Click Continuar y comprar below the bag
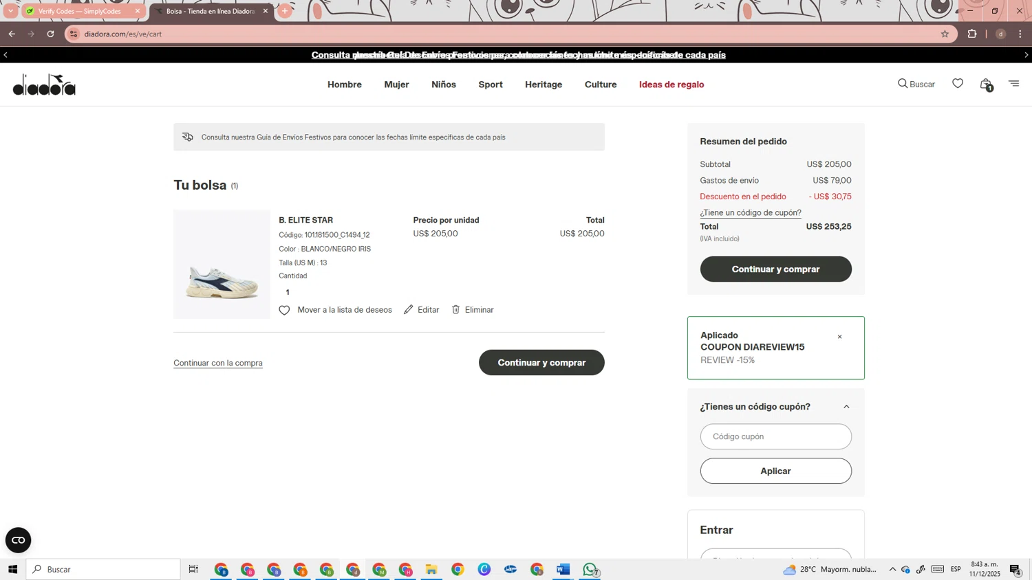 pyautogui.click(x=541, y=363)
